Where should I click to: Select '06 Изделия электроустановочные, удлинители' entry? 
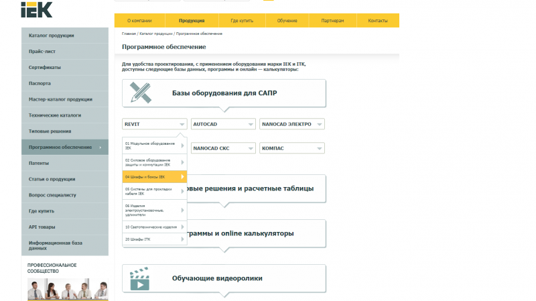[x=155, y=210]
